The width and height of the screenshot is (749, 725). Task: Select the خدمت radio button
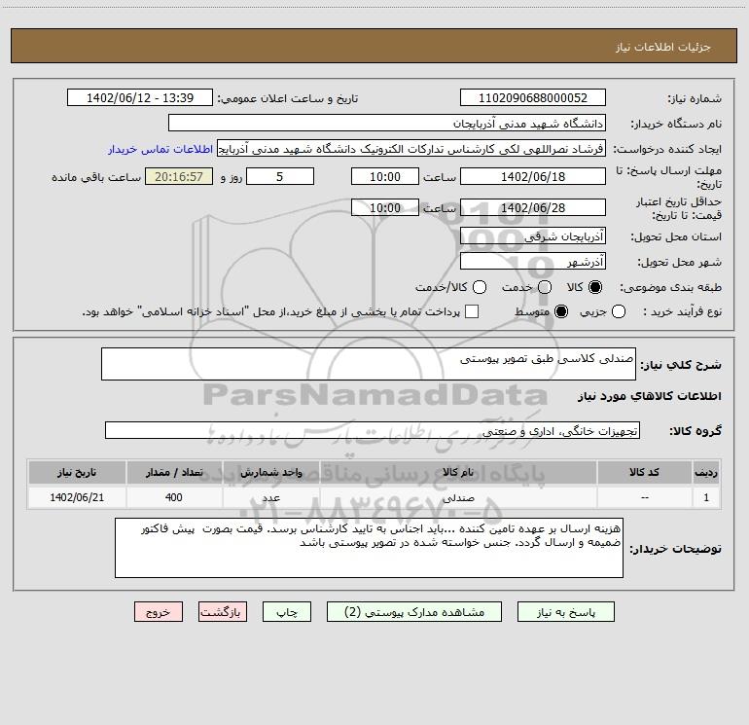[x=545, y=287]
